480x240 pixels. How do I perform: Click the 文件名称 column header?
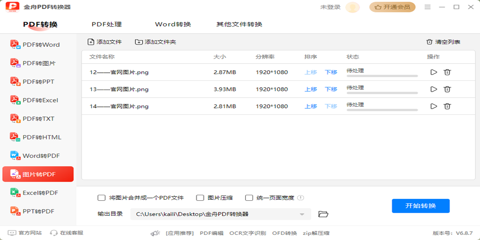point(102,57)
